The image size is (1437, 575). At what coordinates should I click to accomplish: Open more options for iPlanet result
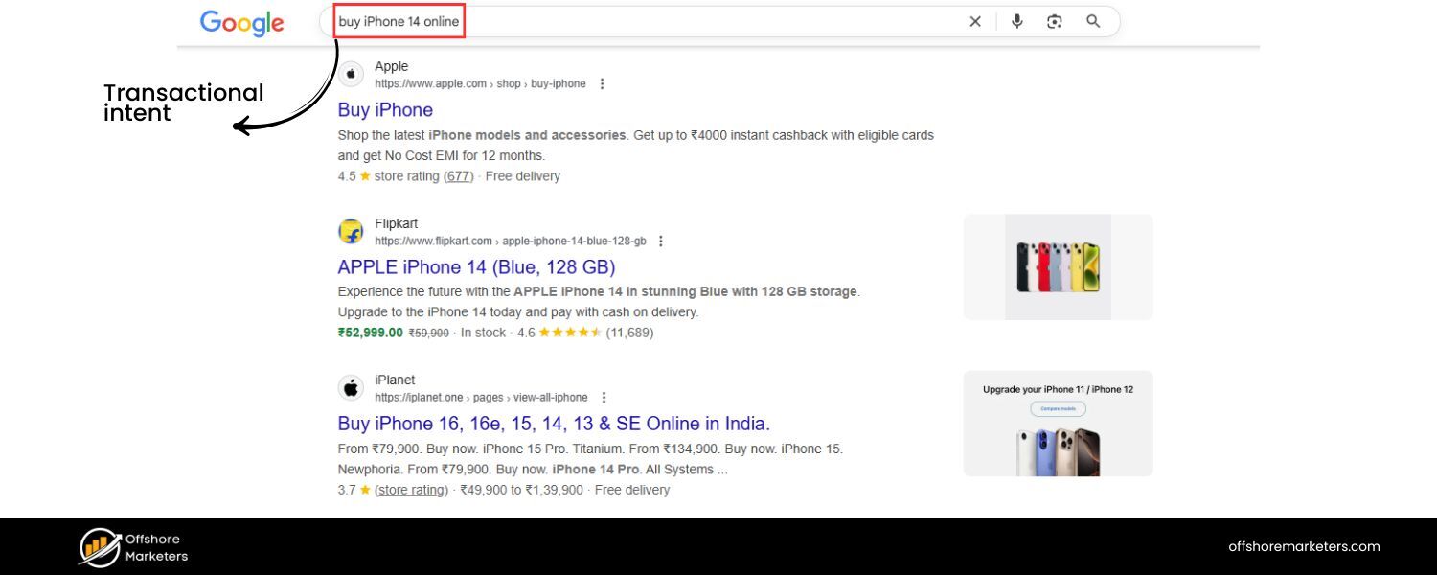(604, 398)
